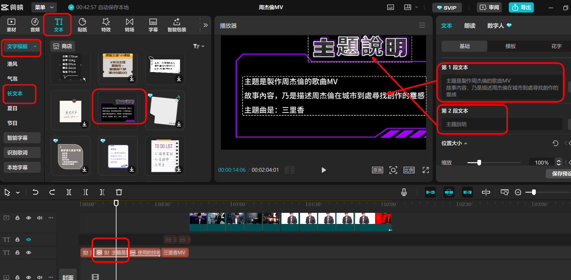Open the 字幕 captions tab
The width and height of the screenshot is (571, 280).
click(153, 25)
